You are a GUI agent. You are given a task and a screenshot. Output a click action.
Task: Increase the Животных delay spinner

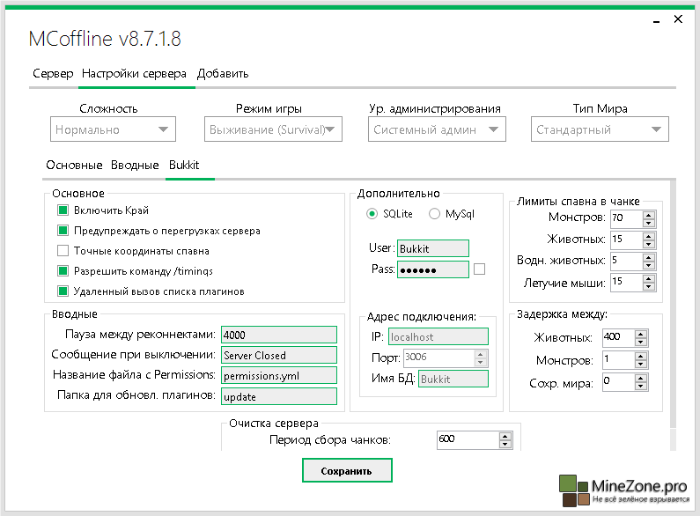pos(642,334)
